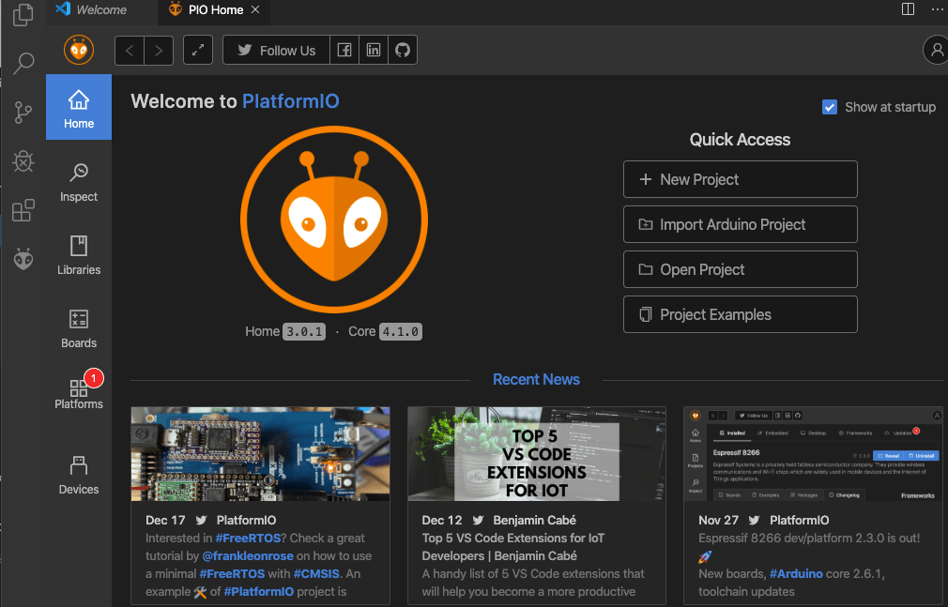Go back with the left arrow button
This screenshot has width=948, height=607.
130,50
